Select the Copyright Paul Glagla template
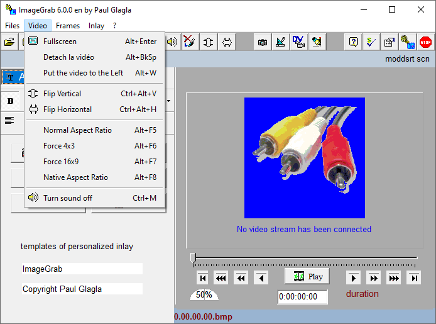Image resolution: width=436 pixels, height=324 pixels. (x=82, y=289)
